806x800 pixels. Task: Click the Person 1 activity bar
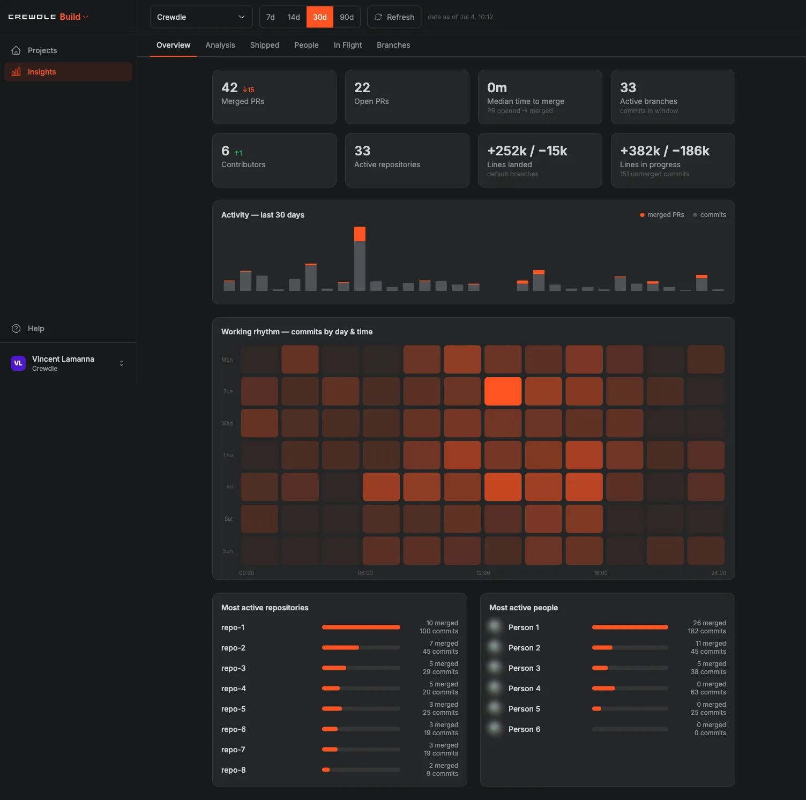[630, 627]
